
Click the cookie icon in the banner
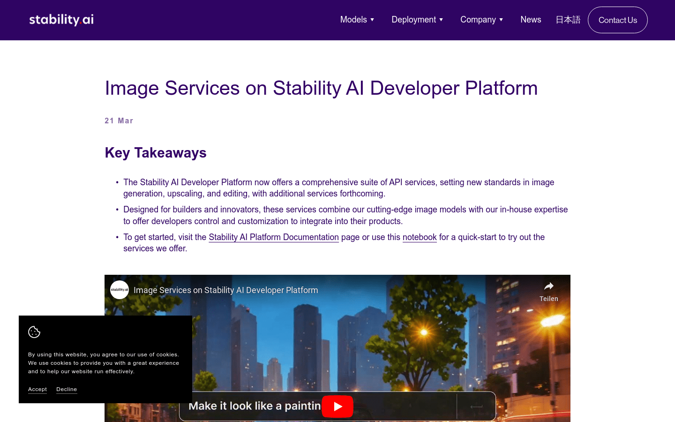click(34, 332)
